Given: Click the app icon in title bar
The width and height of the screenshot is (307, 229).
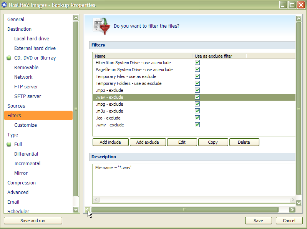Looking at the screenshot, I should [x=4, y=5].
